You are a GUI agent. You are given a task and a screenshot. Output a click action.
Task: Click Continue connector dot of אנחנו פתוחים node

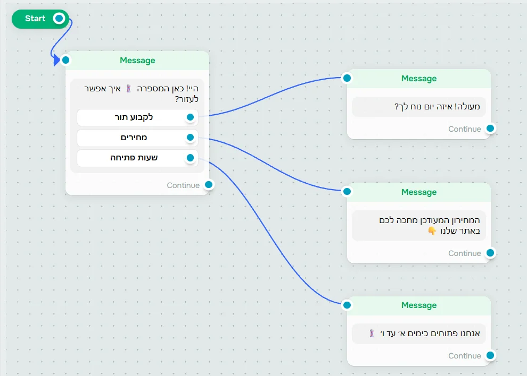[490, 355]
